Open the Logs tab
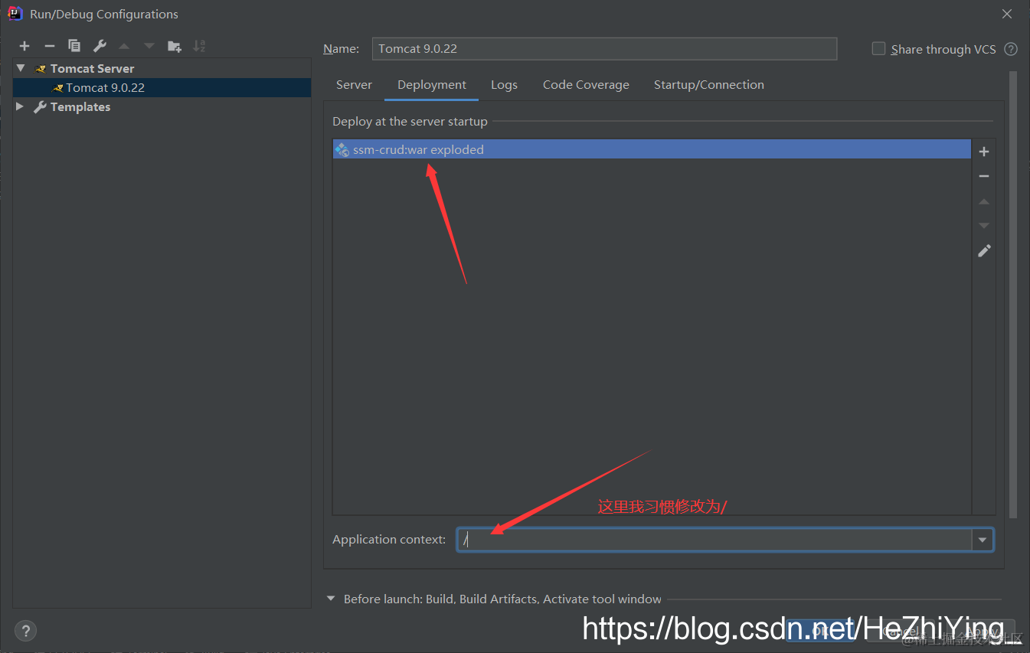 [x=504, y=85]
